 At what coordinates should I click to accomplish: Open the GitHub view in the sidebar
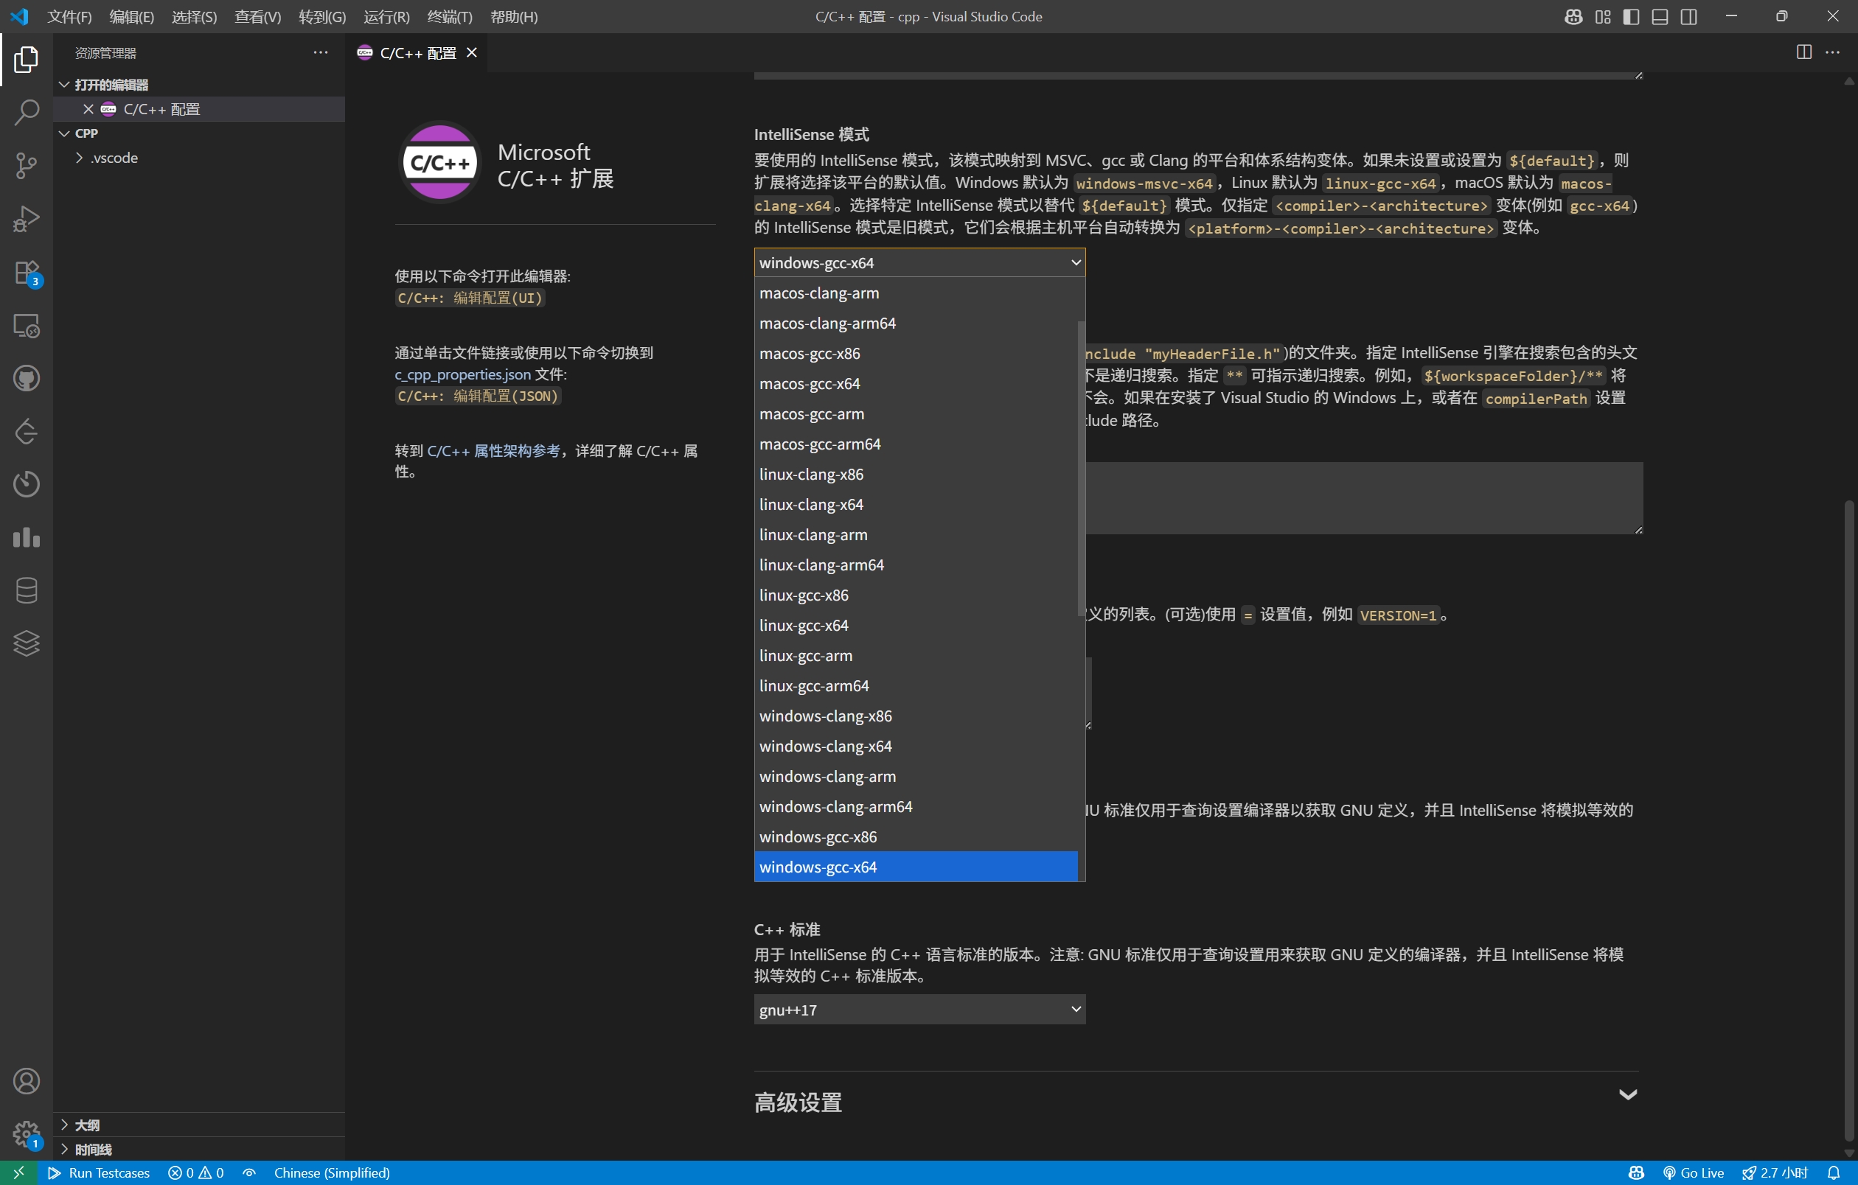click(x=27, y=378)
